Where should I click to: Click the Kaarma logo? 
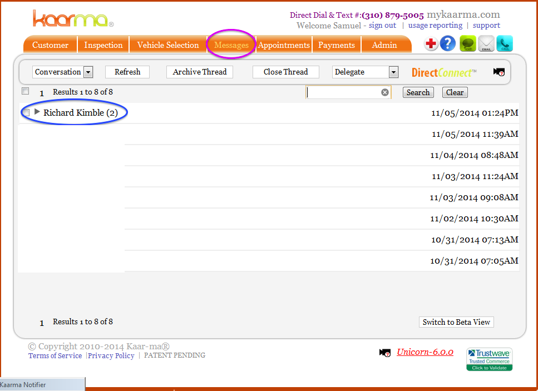73,18
